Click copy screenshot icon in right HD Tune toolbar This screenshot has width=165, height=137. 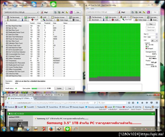[136, 12]
